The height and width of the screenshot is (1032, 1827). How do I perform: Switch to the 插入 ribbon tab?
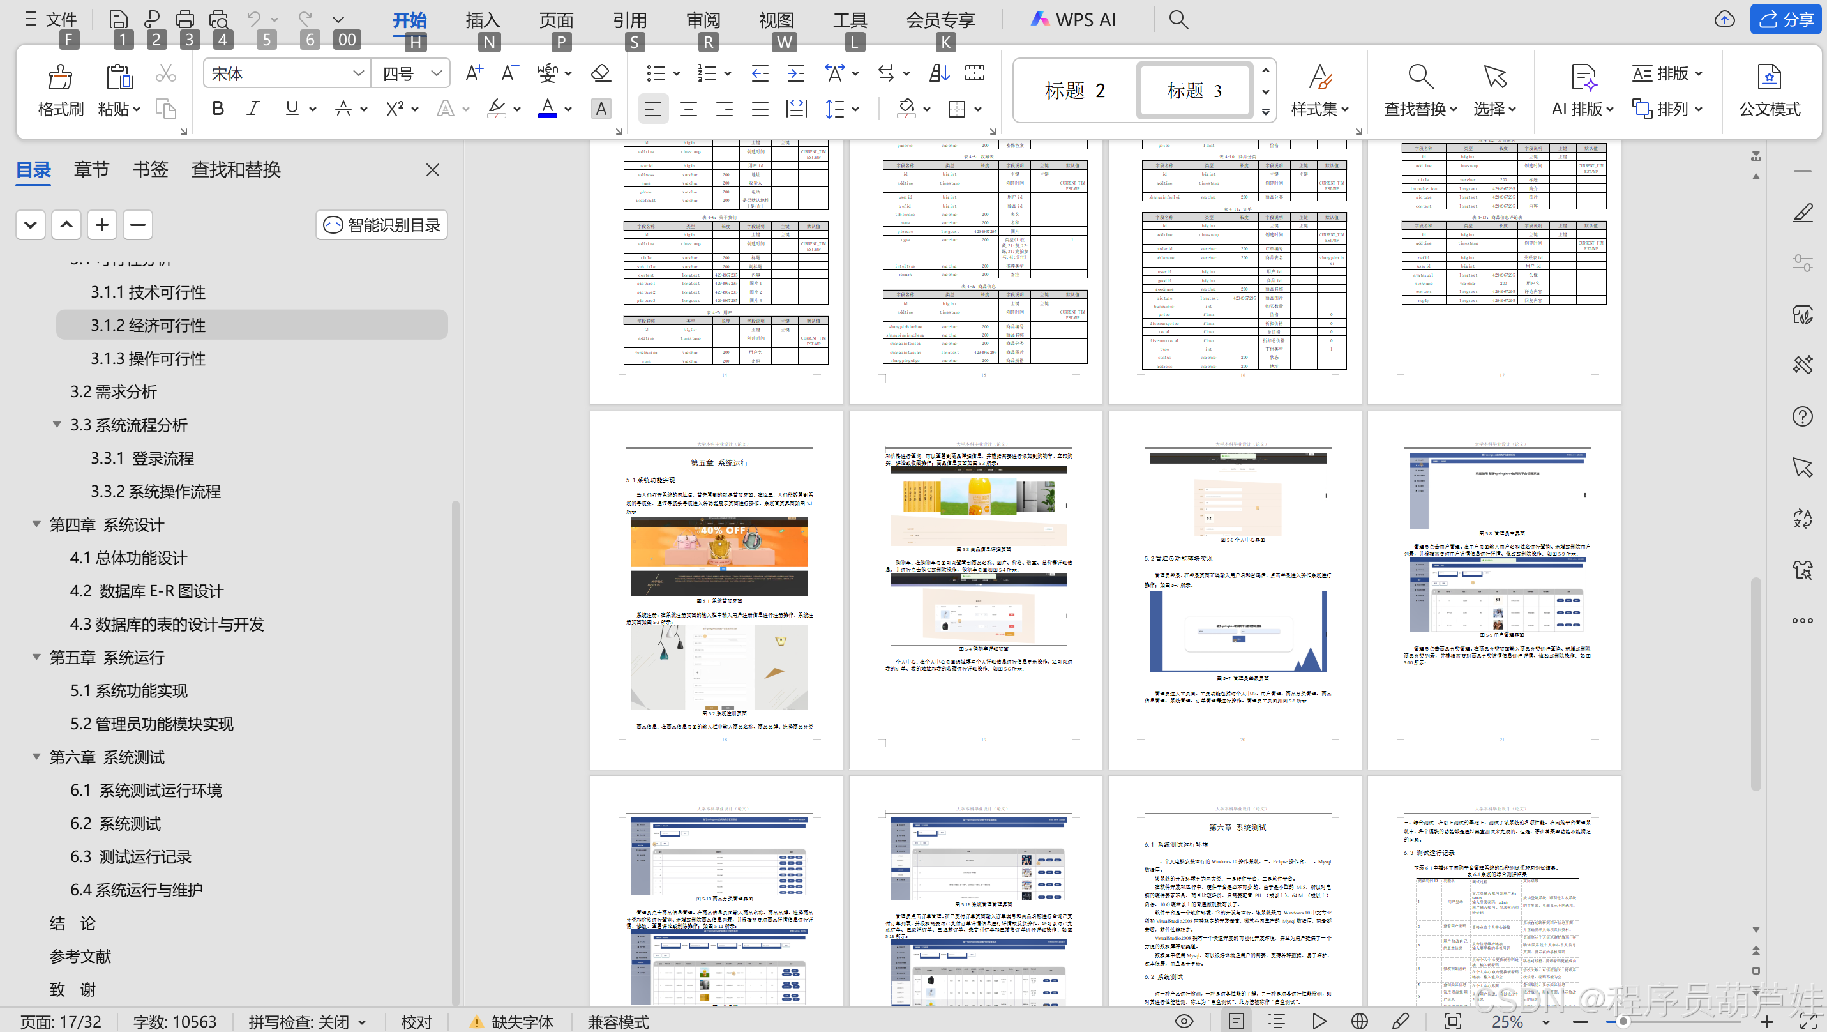click(482, 20)
